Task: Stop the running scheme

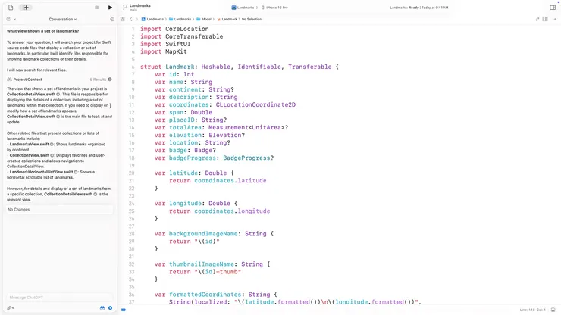Action: (x=96, y=8)
